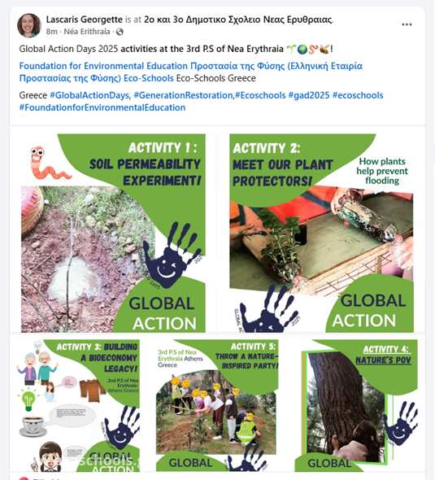Image resolution: width=435 pixels, height=480 pixels.
Task: Open Activity 2 Meet Our Plant Protectors image
Action: [x=321, y=233]
